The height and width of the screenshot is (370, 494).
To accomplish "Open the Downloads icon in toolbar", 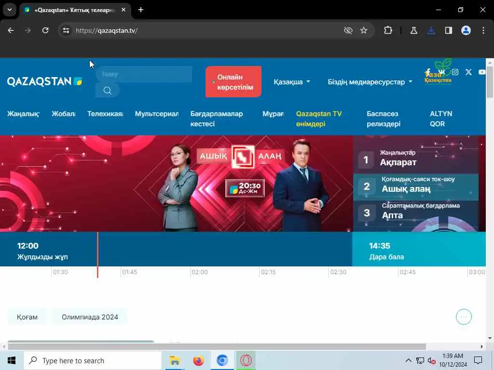I will 431,30.
